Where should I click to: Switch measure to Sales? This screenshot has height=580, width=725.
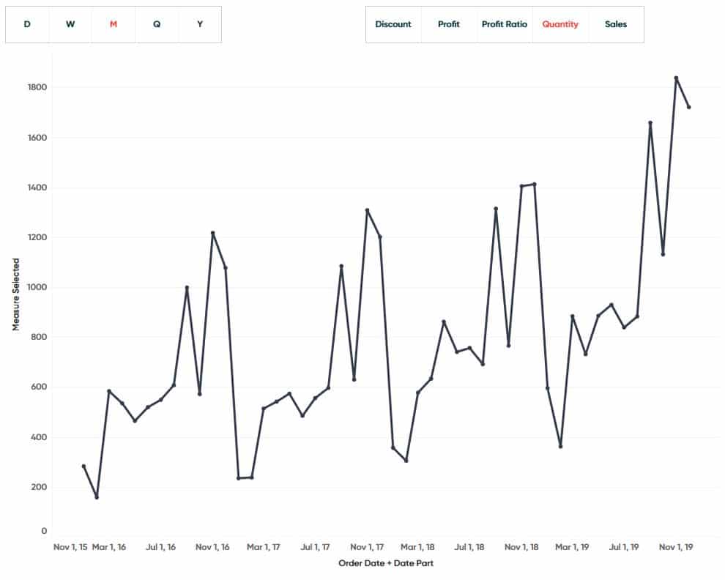point(616,24)
